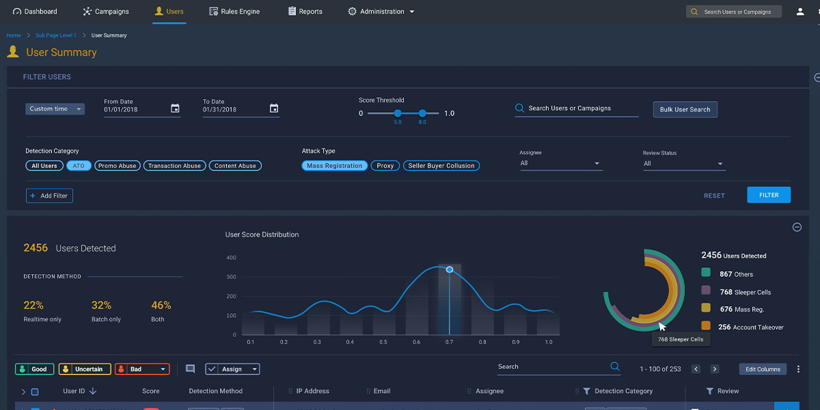This screenshot has width=820, height=410.
Task: Click the Detection Category column filter icon
Action: click(x=586, y=392)
